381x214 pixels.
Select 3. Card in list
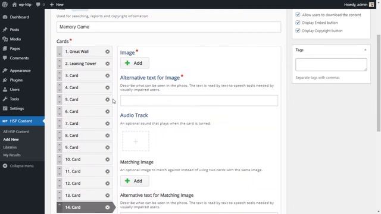pos(84,75)
